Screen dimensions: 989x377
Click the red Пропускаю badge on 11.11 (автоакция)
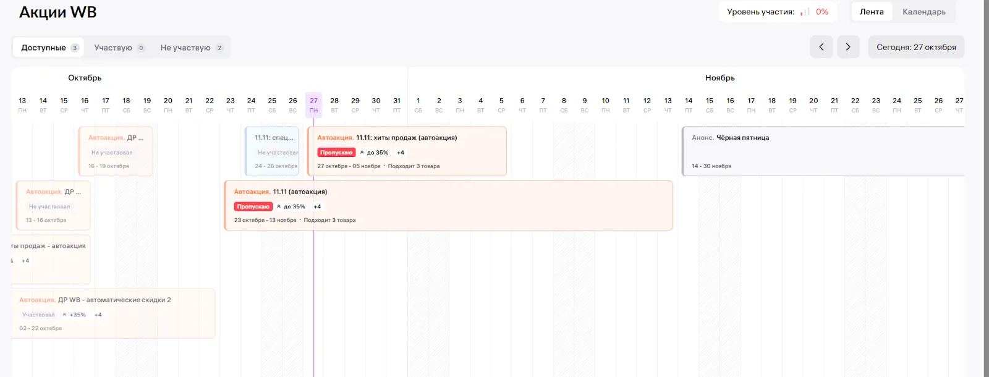click(x=253, y=206)
